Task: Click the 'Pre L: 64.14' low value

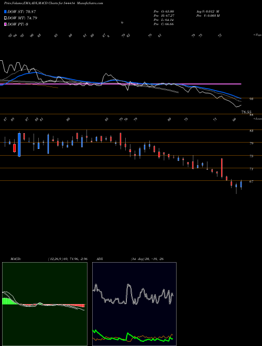Action: coord(163,19)
